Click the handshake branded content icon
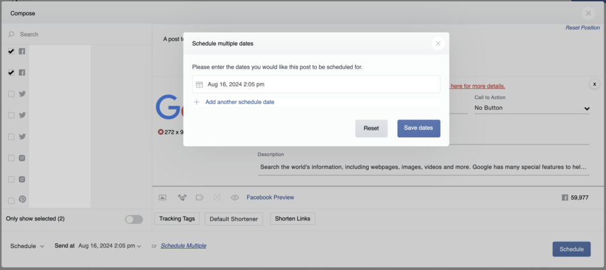 [182, 197]
